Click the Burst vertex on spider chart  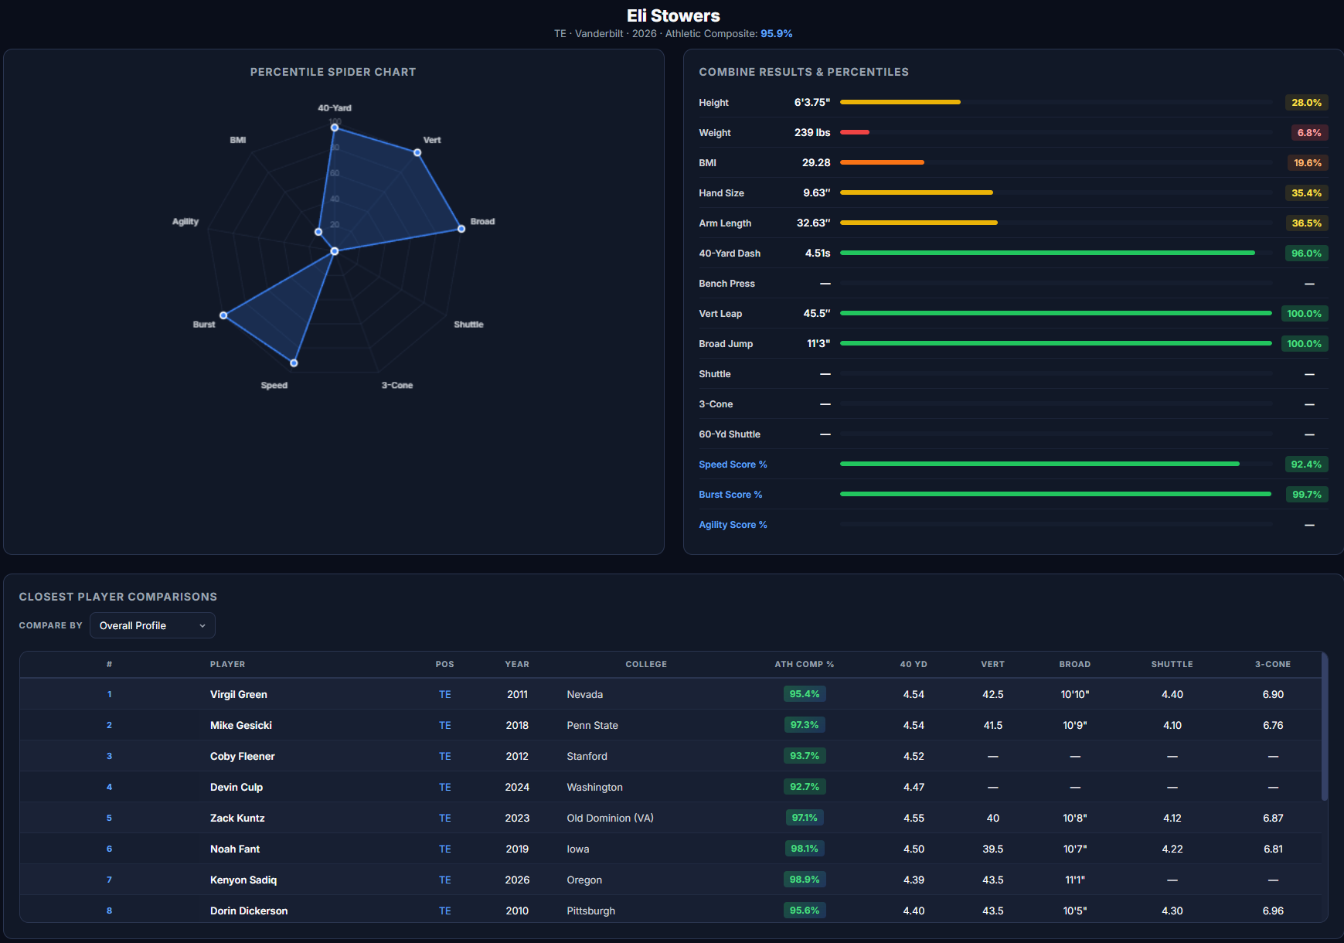[x=223, y=315]
